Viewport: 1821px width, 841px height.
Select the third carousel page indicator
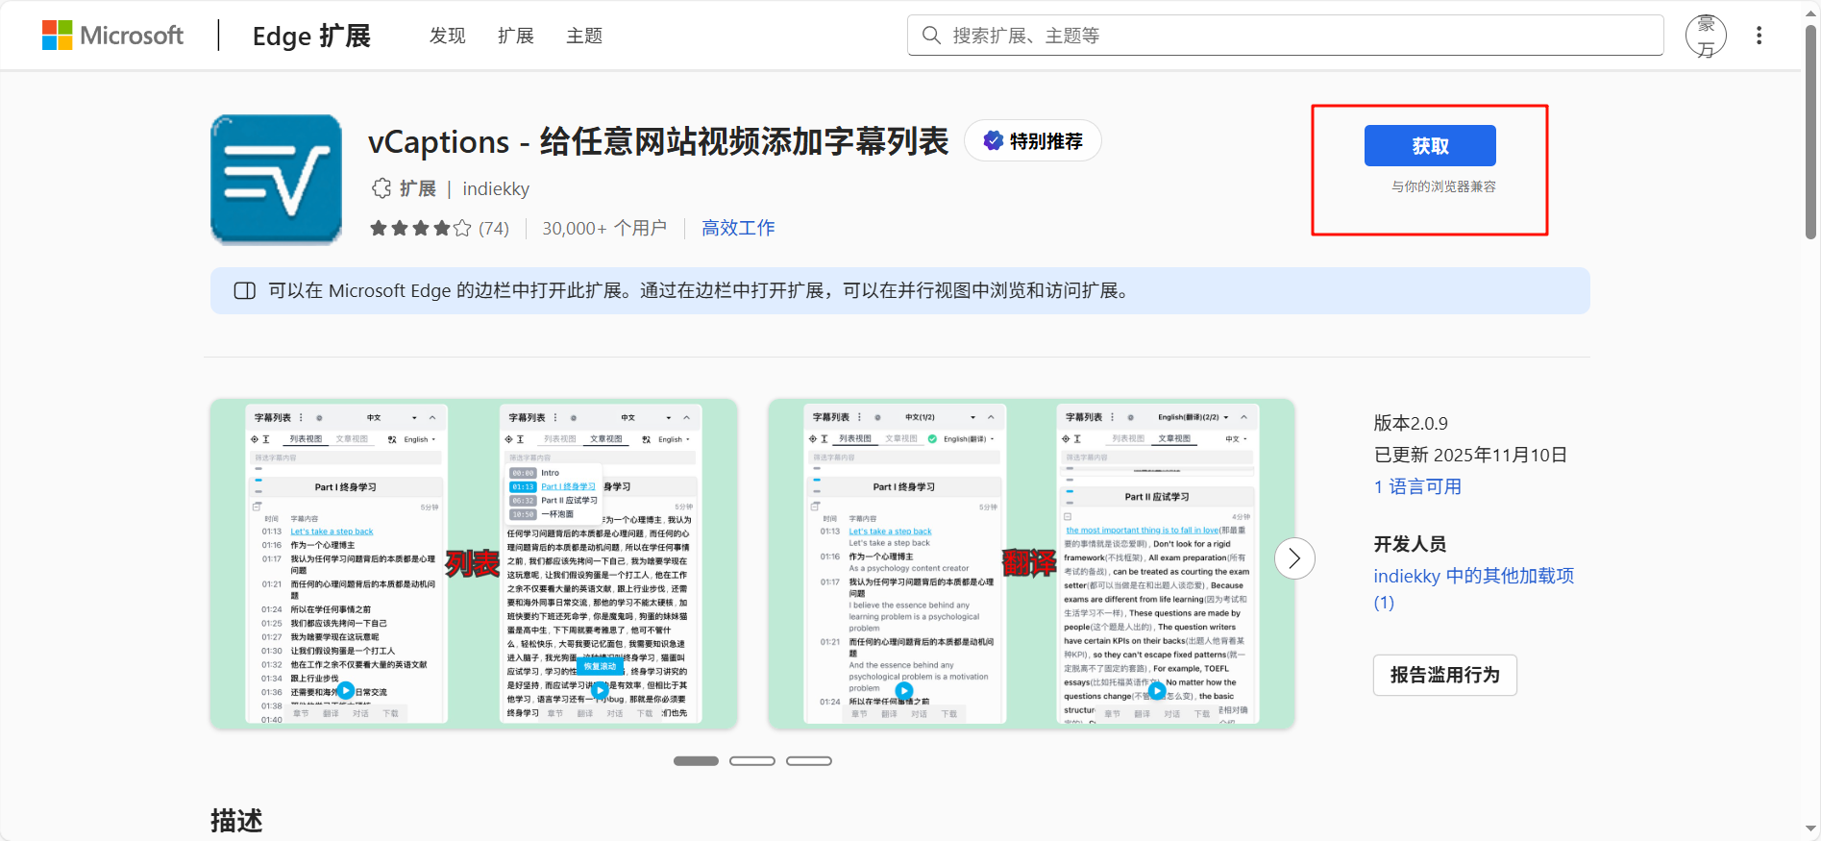click(x=809, y=761)
